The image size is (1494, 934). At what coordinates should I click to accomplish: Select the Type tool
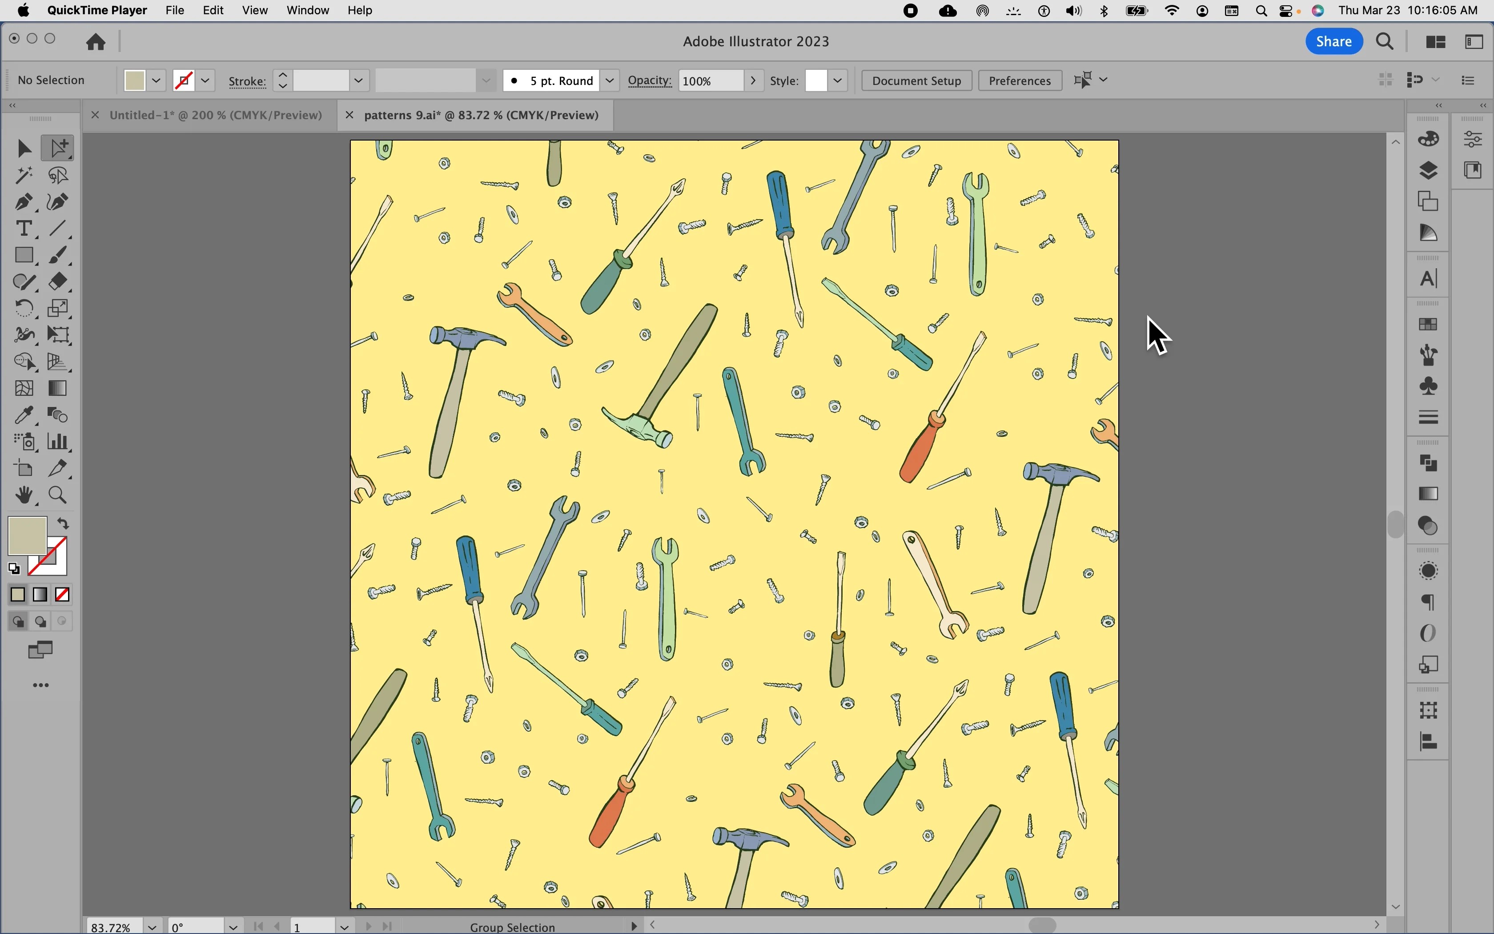tap(24, 228)
